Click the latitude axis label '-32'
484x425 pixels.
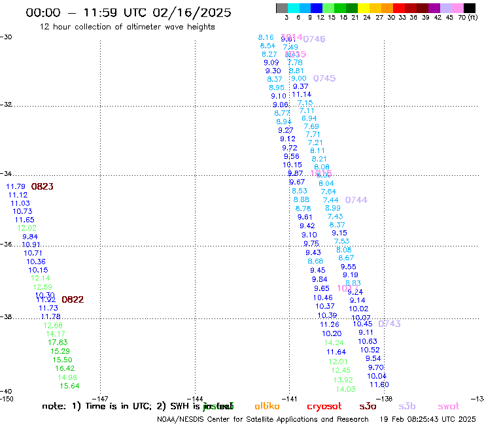pos(6,105)
